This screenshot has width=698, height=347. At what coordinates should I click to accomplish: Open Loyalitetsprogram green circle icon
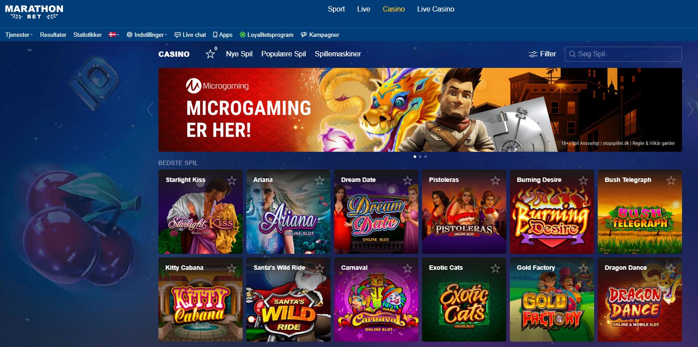coord(243,35)
